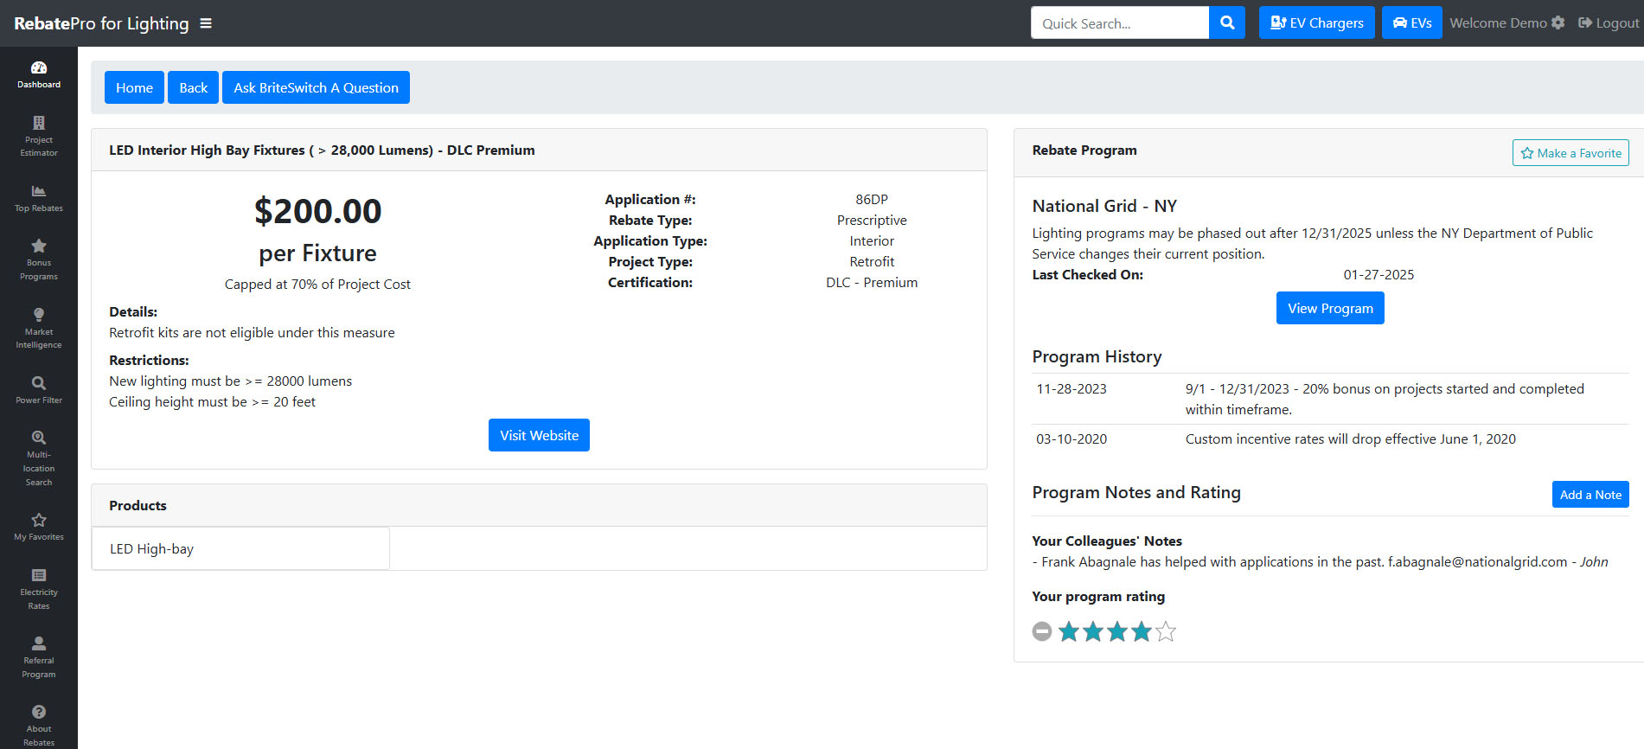Click the National Grid - NY heading

[x=1104, y=206]
